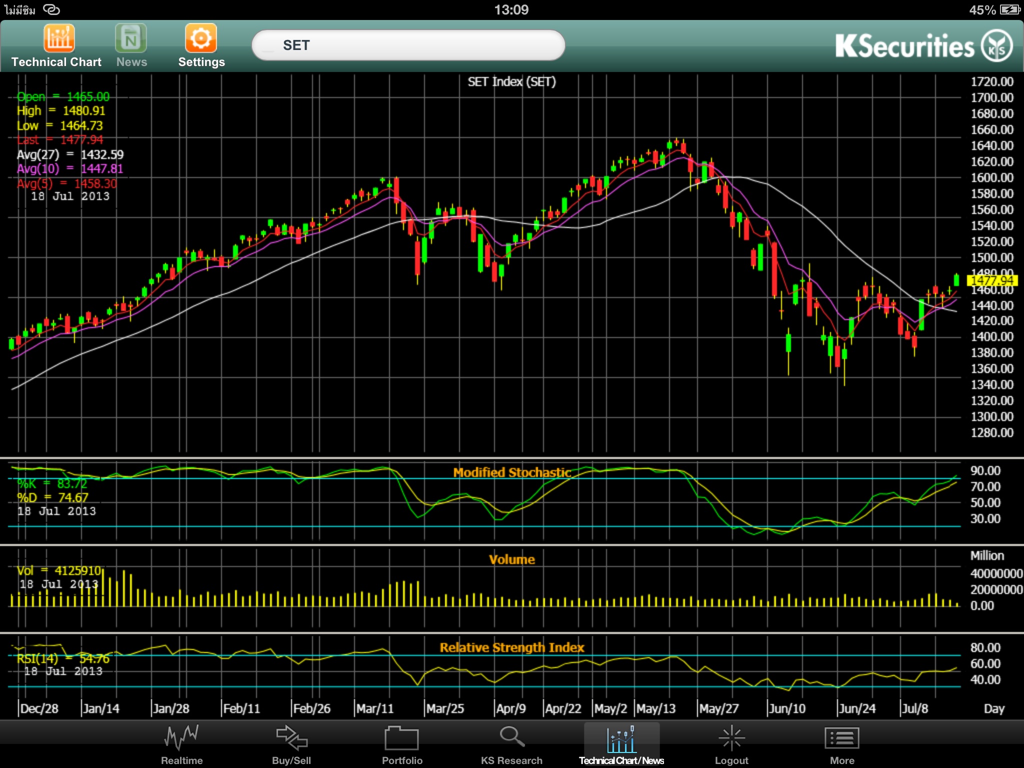
Task: Tap the Modified Stochastic panel title
Action: coord(511,472)
